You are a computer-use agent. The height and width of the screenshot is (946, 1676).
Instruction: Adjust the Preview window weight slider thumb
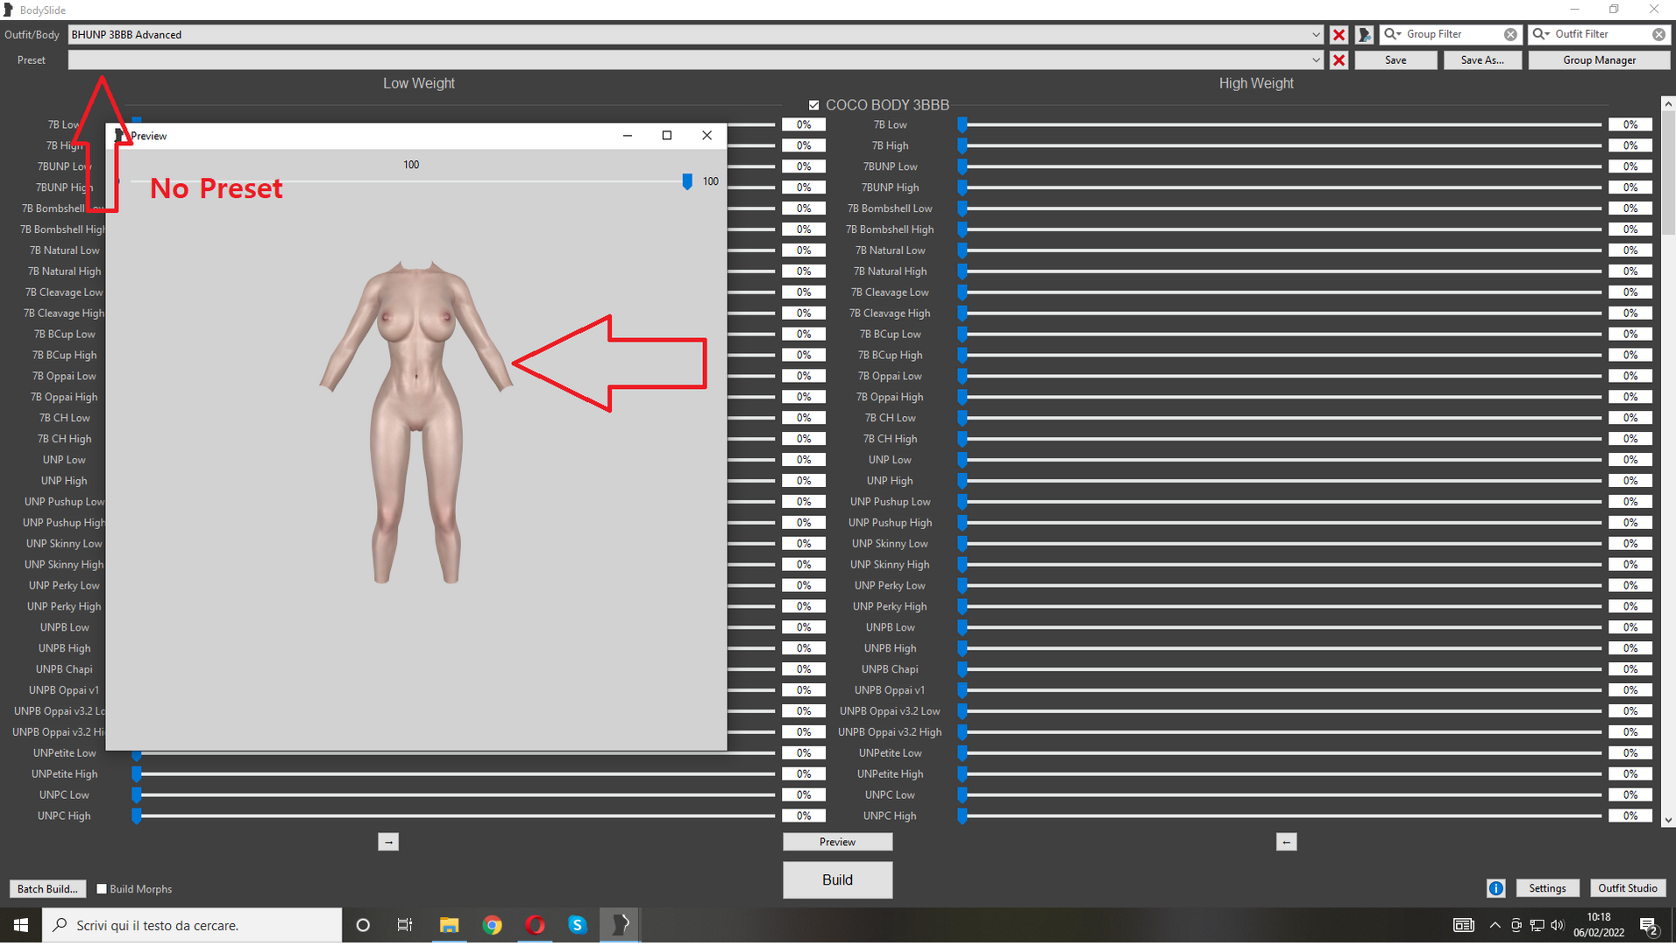[687, 181]
